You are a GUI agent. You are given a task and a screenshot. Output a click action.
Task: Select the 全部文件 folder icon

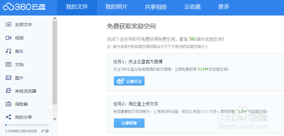9,25
